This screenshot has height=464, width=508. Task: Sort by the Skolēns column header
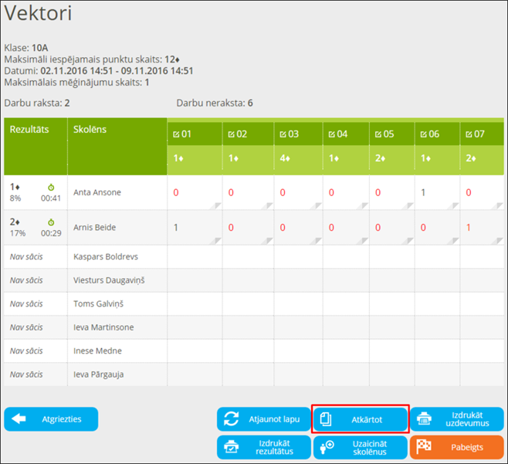90,130
